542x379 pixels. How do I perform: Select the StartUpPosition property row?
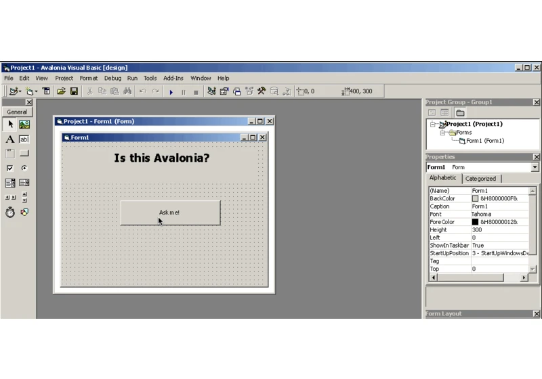tap(479, 253)
